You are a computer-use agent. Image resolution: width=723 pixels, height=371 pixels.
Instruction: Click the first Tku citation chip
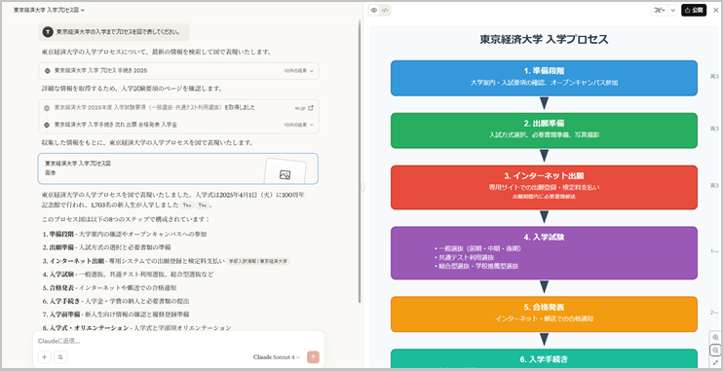(187, 205)
